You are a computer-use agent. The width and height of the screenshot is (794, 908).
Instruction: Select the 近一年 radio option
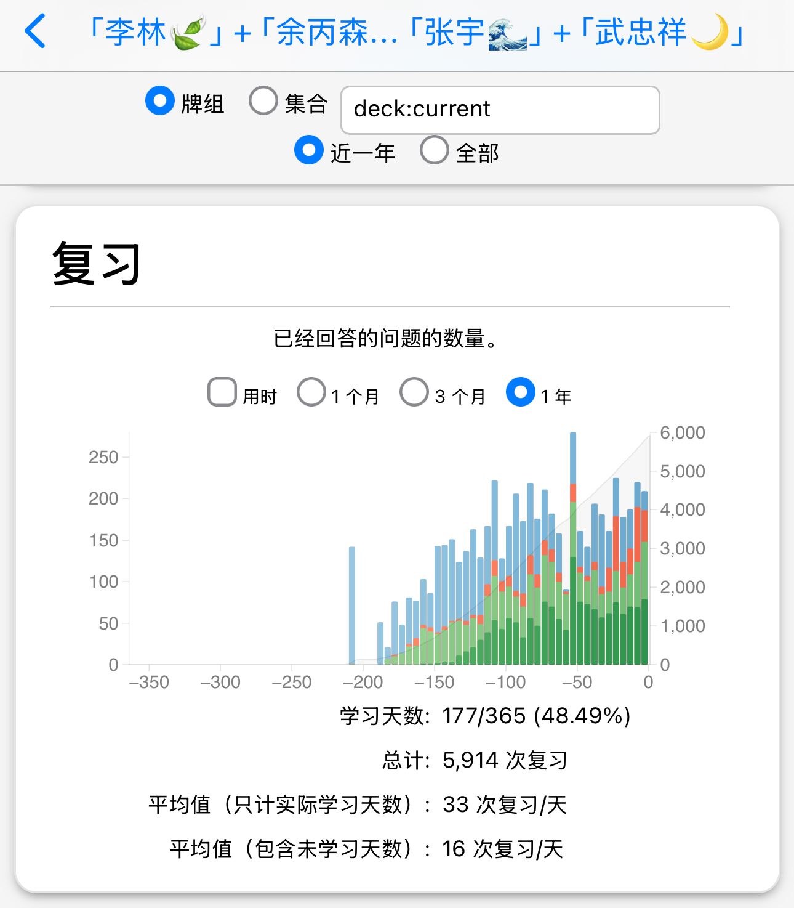click(309, 150)
